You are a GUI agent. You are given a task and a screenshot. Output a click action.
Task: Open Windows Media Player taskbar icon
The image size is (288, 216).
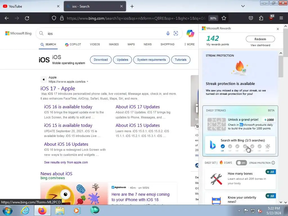point(76,210)
